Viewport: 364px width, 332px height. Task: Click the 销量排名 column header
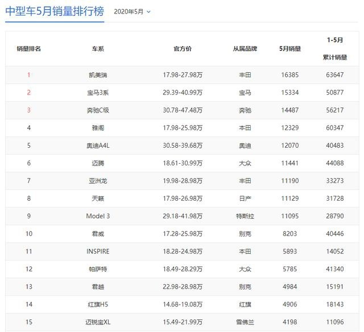[x=29, y=49]
